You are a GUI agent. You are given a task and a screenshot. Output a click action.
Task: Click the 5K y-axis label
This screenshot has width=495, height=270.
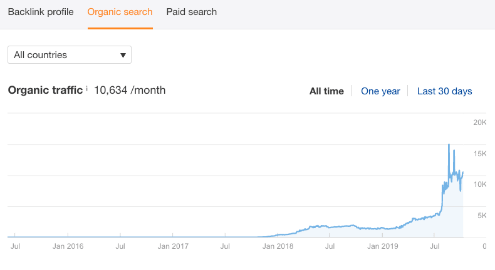tap(481, 216)
